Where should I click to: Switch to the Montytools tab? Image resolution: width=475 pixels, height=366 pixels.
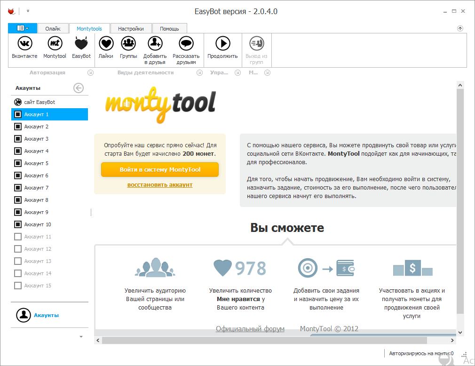click(89, 29)
